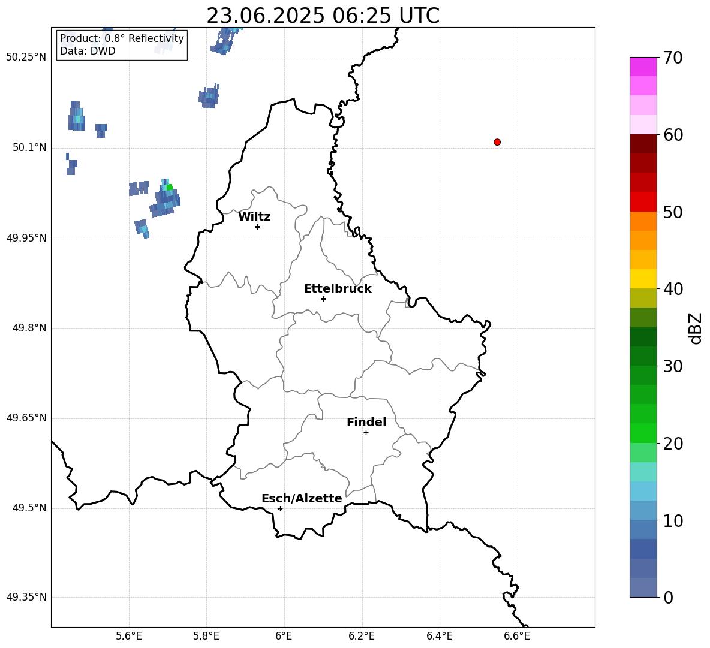The height and width of the screenshot is (648, 710).
Task: Click the Findel station label
Action: [x=366, y=422]
